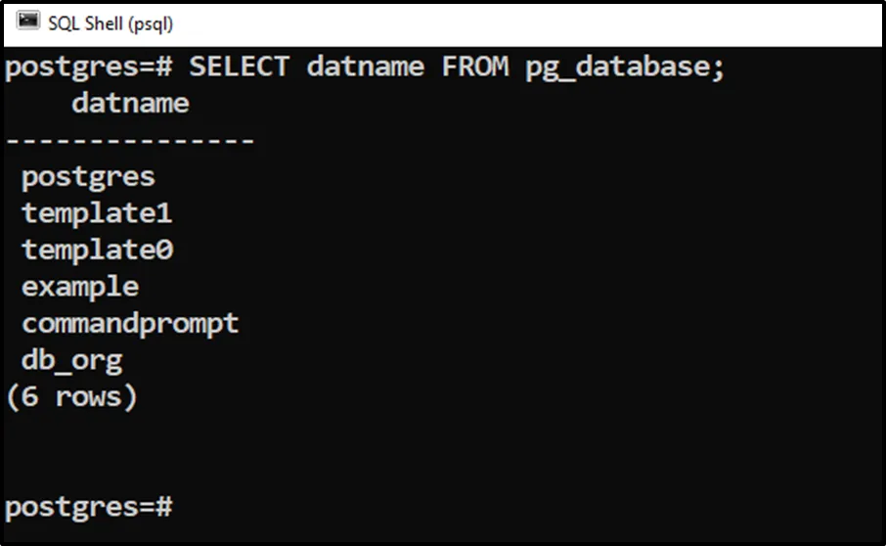Click the SQL Shell icon in title bar

click(28, 22)
